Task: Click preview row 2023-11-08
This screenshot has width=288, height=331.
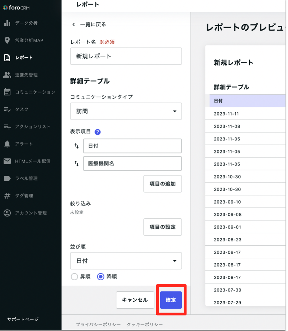Action: click(246, 126)
